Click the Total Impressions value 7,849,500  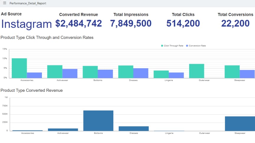[x=131, y=23]
